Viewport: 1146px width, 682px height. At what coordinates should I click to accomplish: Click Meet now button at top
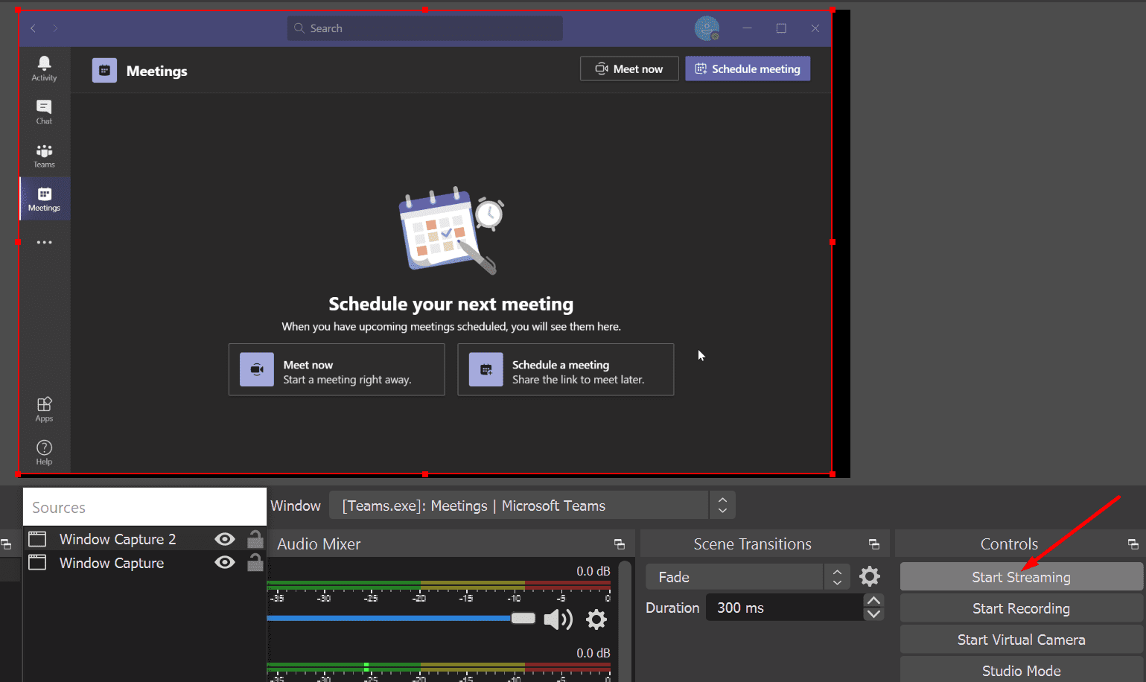(x=629, y=68)
